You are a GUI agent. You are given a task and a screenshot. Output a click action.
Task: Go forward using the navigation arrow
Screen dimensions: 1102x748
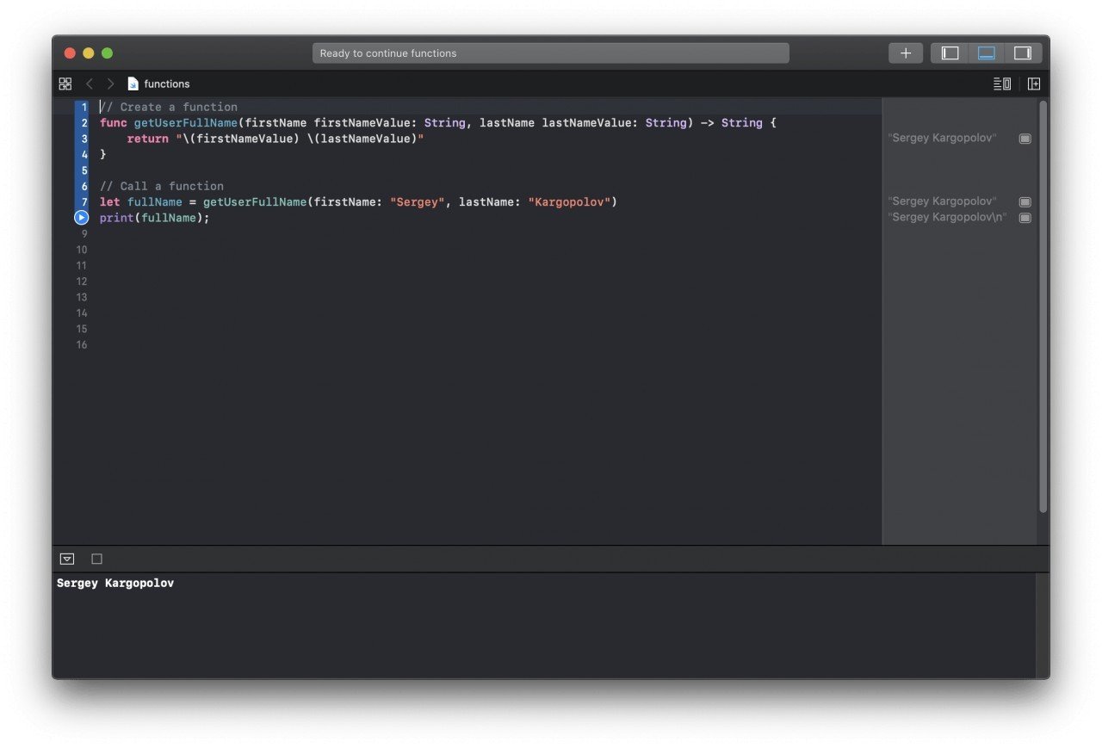coord(110,83)
